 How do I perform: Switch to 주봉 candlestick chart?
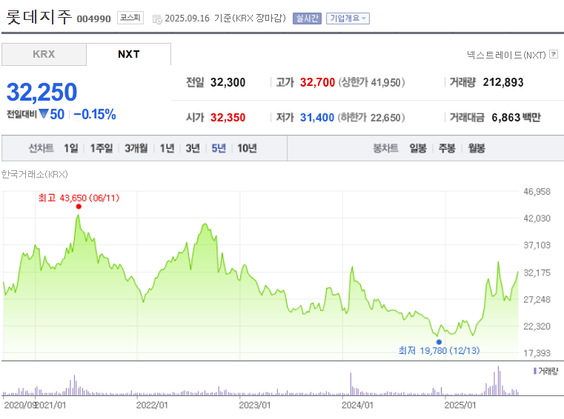coord(447,148)
